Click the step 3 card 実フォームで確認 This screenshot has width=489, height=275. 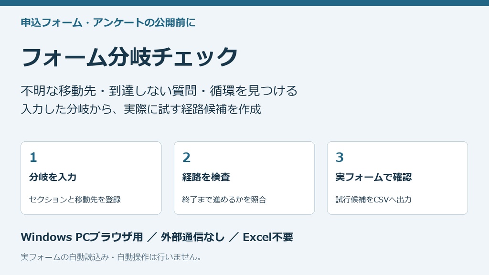pos(397,178)
